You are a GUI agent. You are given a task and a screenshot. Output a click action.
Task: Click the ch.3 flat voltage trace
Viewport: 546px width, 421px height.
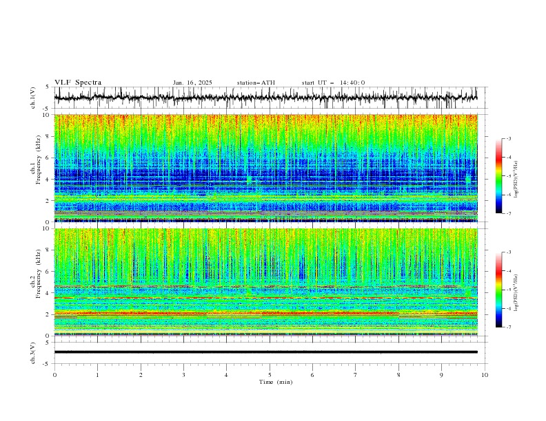(265, 352)
